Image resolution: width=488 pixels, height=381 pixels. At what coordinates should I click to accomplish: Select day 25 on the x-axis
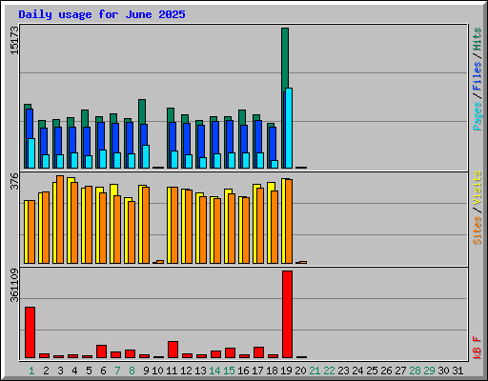[x=372, y=371]
